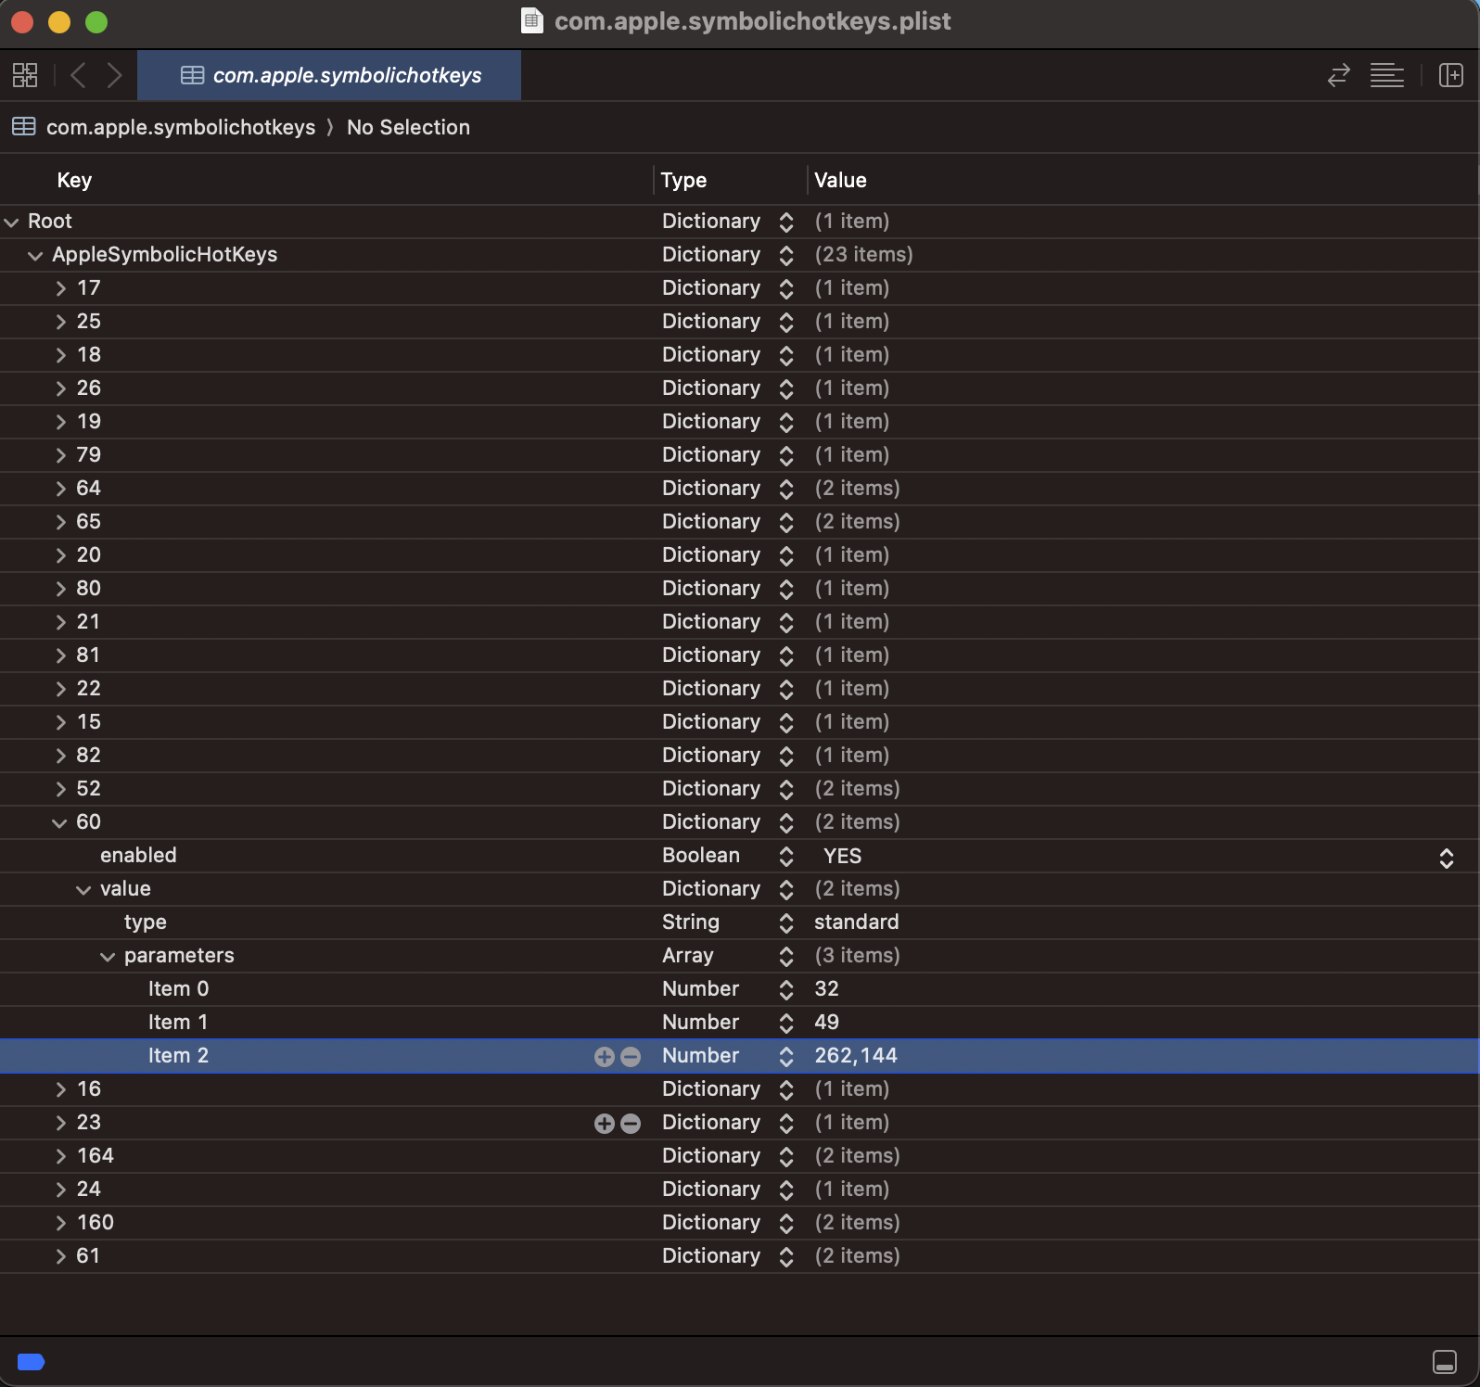Toggle the debug area panel icon at bottom right
Image resolution: width=1480 pixels, height=1387 pixels.
coord(1444,1361)
